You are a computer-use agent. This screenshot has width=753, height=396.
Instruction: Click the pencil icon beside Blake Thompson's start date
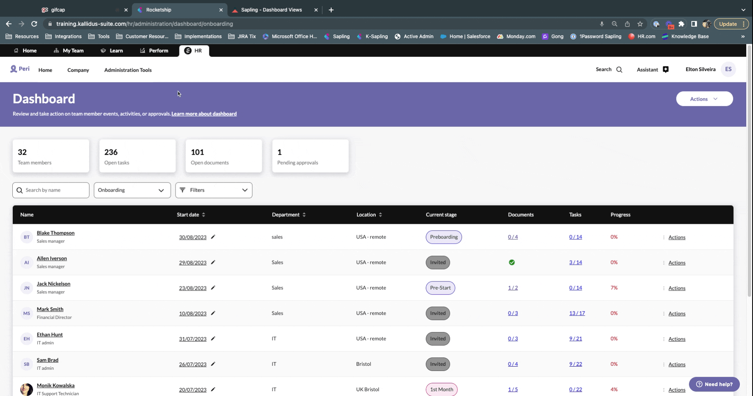point(213,237)
